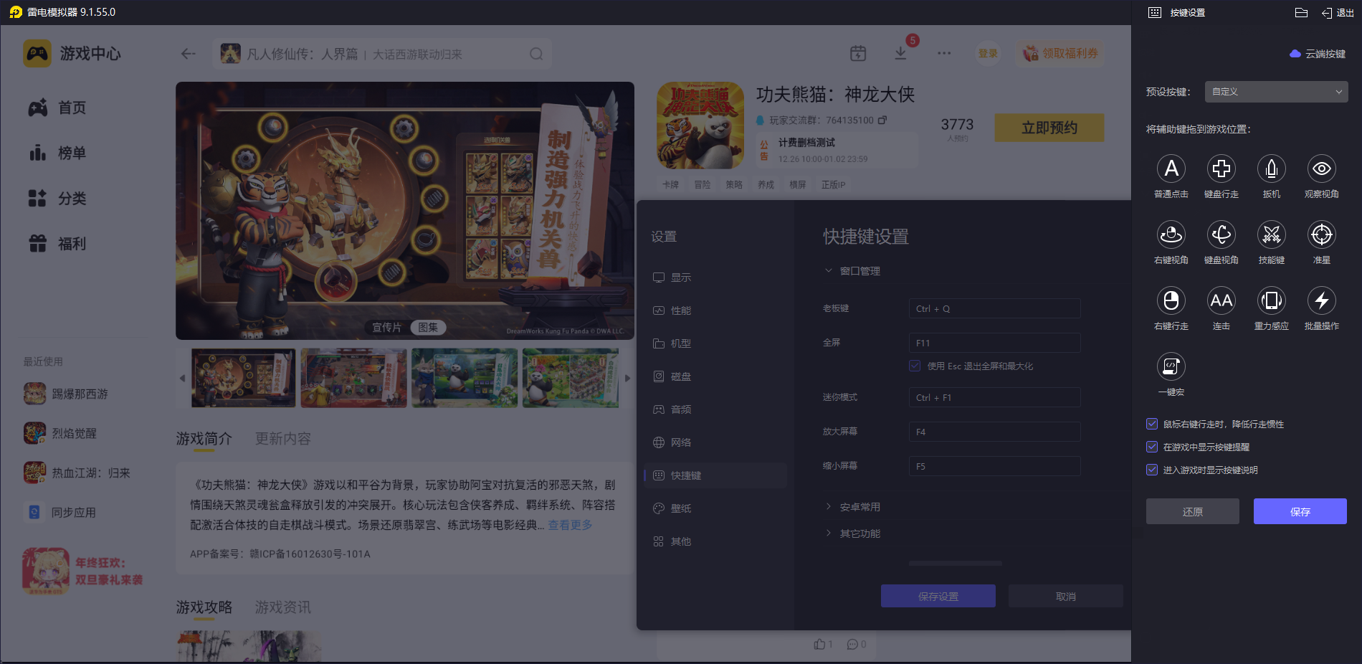
Task: Copy the player group number 764135100
Action: [882, 120]
